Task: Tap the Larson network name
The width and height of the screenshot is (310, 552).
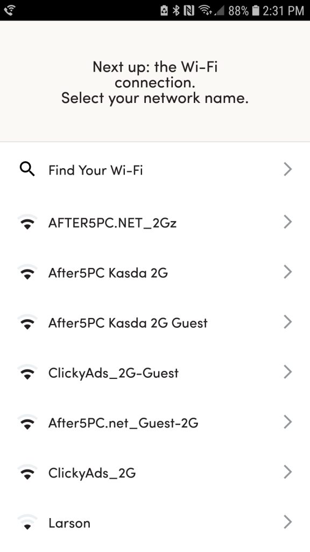Action: (x=69, y=523)
